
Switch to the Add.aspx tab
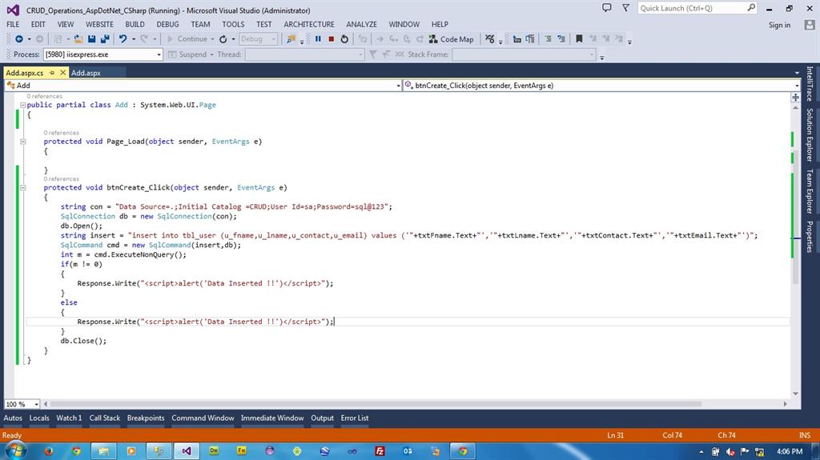[86, 73]
